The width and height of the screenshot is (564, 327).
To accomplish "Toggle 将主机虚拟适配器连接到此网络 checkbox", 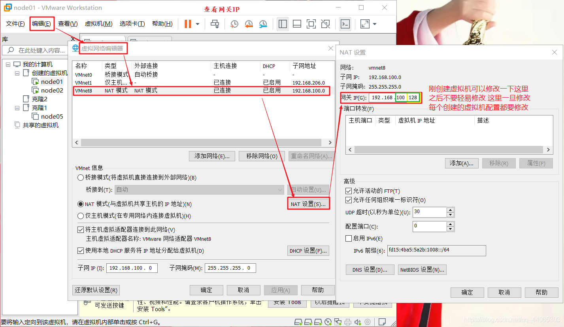I will 81,230.
